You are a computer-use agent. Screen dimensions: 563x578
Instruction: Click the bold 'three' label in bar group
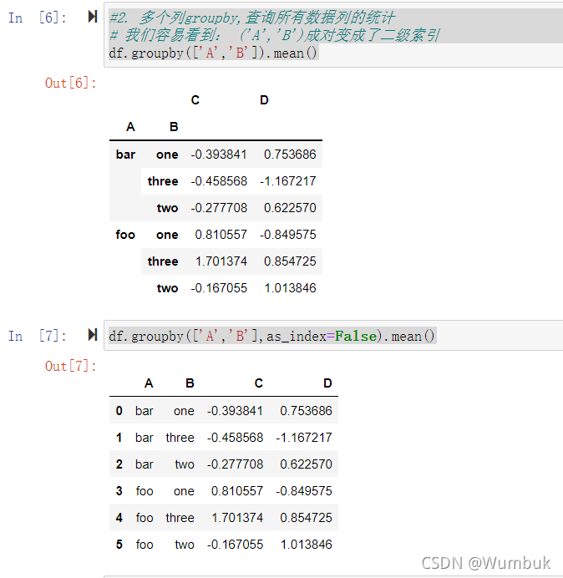tap(163, 181)
